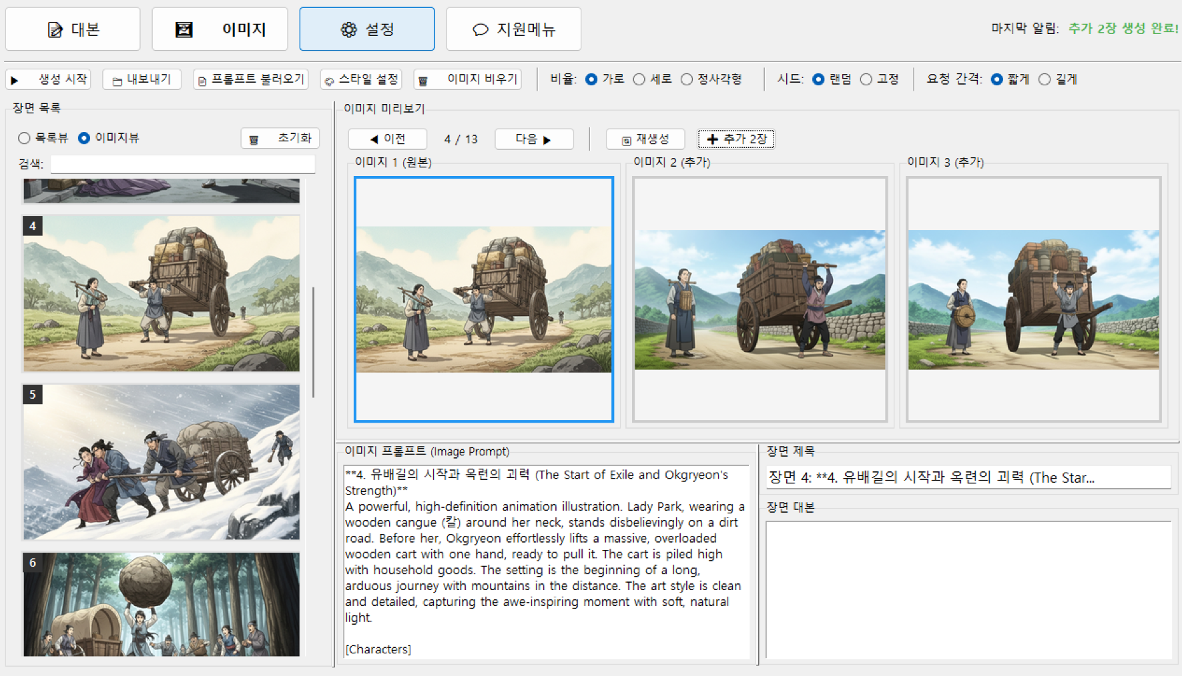This screenshot has height=676, width=1182.
Task: Click the scene list vertical scrollbar
Action: click(x=313, y=341)
